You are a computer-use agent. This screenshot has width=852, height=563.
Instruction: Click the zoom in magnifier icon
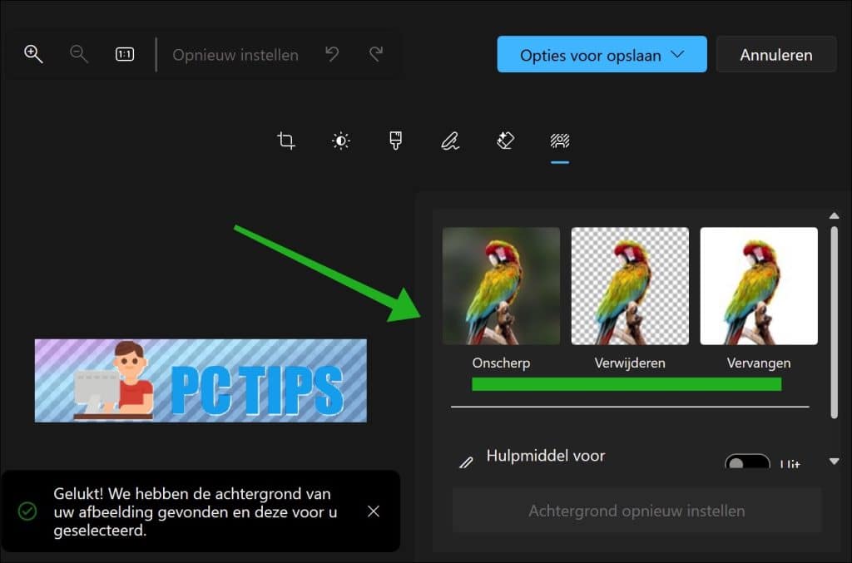33,54
